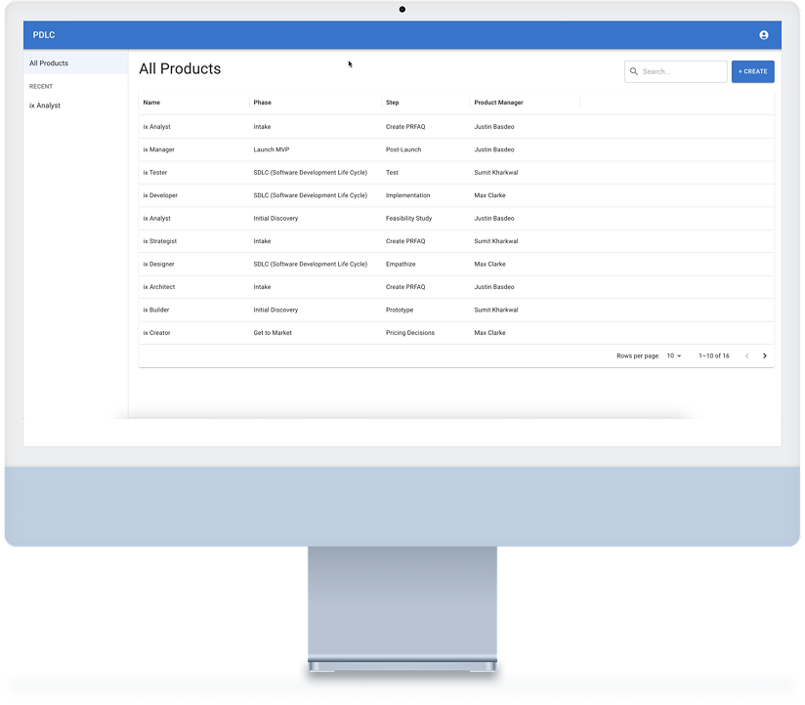The image size is (805, 705).
Task: Click the Test step cell
Action: (392, 173)
